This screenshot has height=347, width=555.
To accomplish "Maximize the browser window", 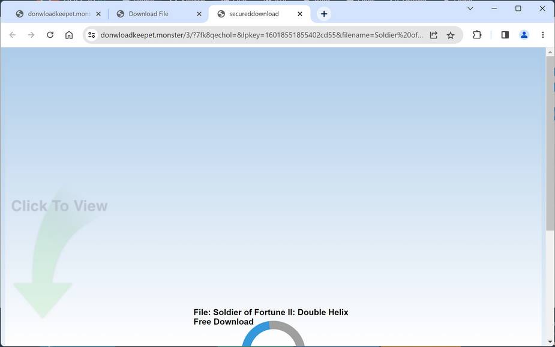I will (518, 8).
